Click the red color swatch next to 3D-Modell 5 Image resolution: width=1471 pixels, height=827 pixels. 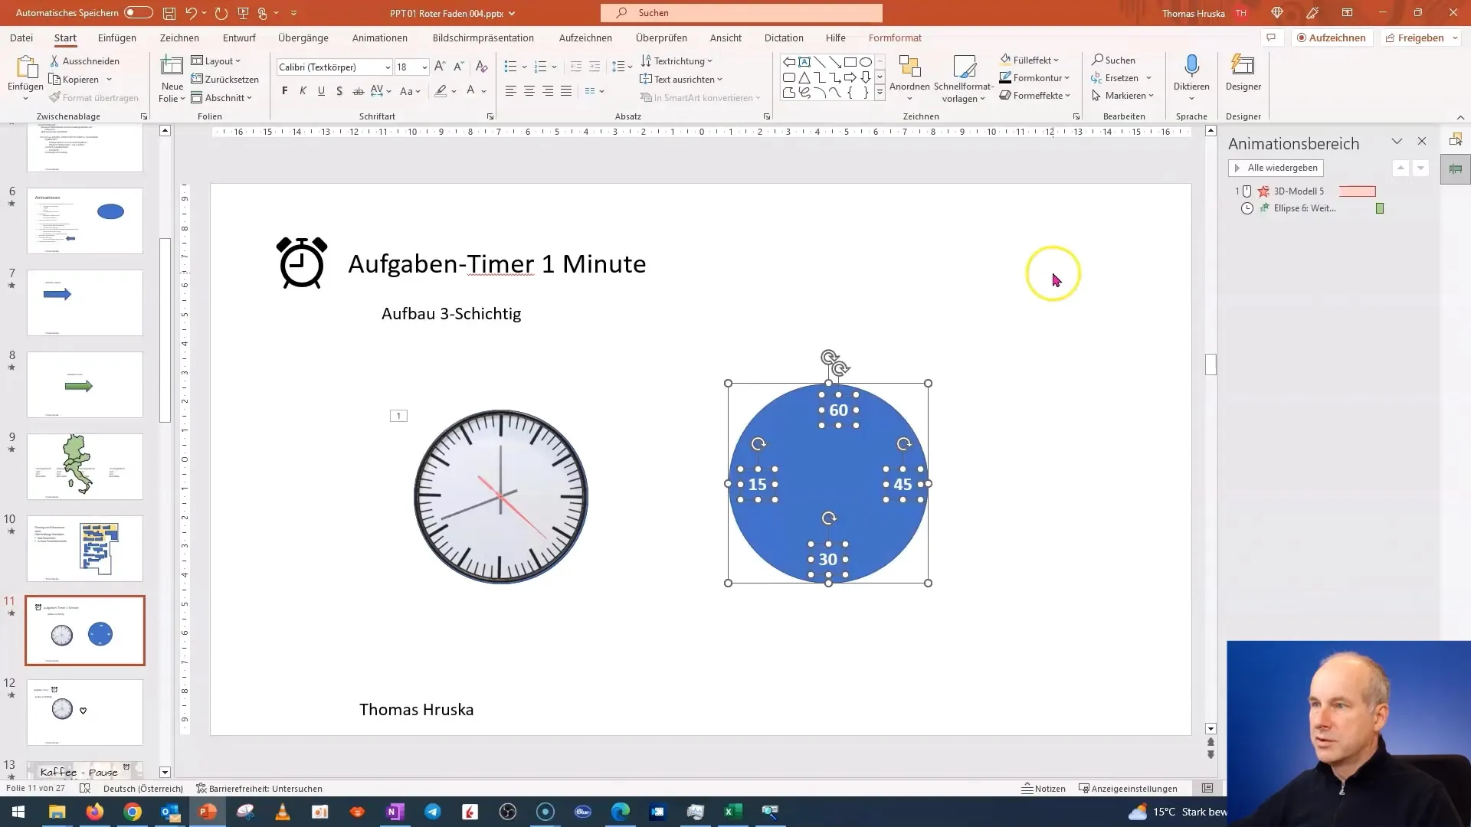pos(1357,191)
